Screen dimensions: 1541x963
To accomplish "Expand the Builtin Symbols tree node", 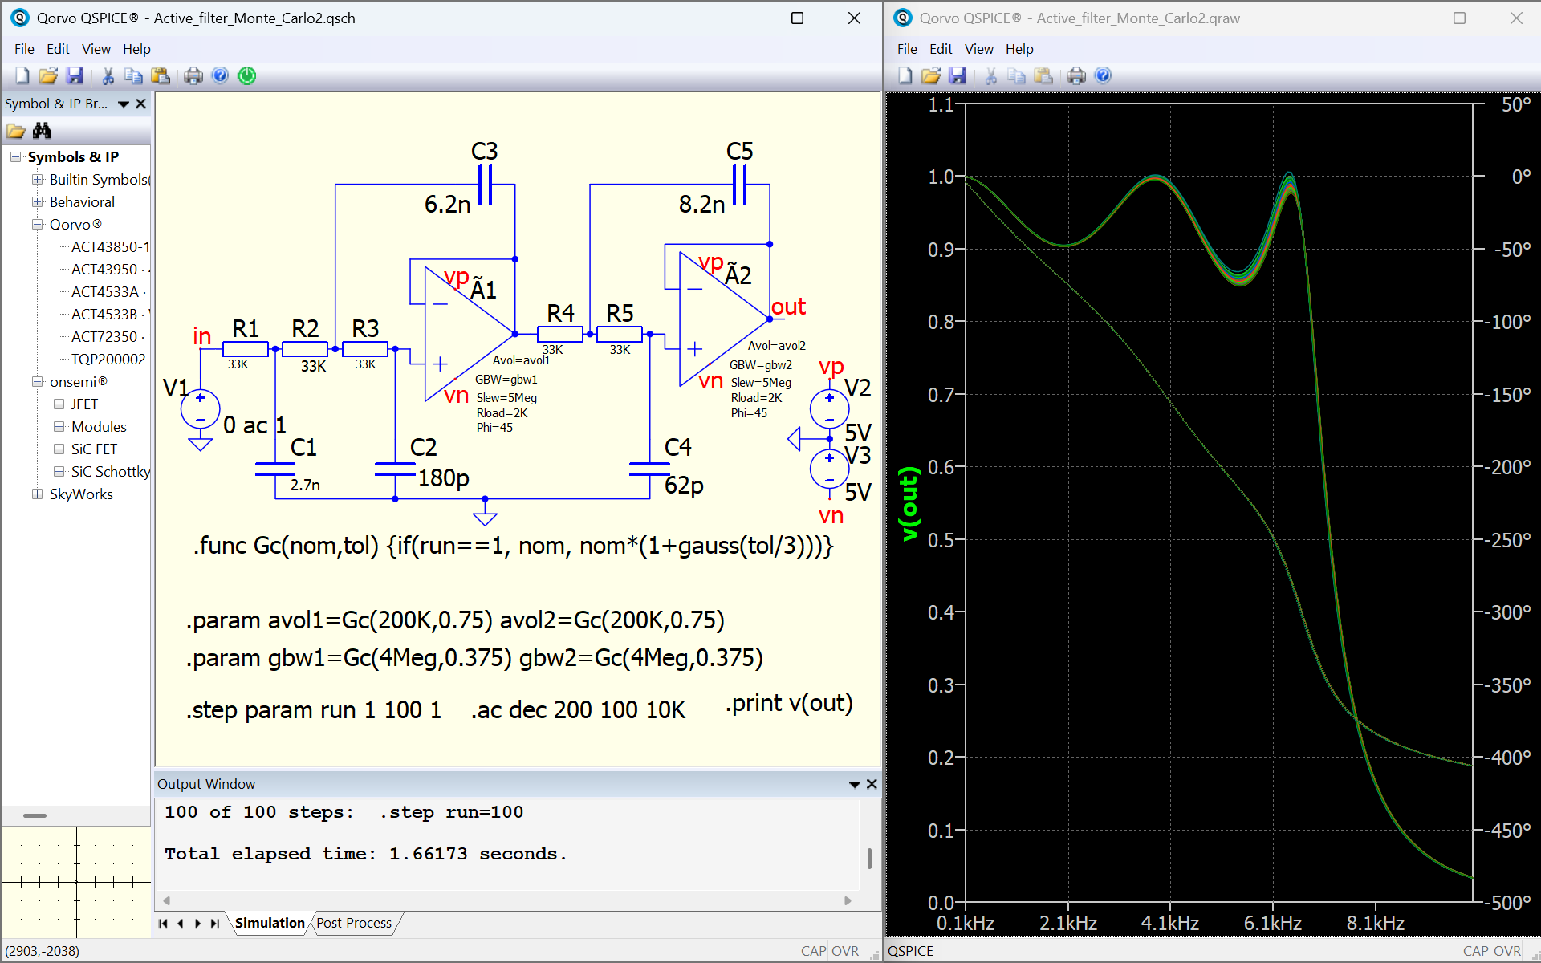I will [37, 180].
